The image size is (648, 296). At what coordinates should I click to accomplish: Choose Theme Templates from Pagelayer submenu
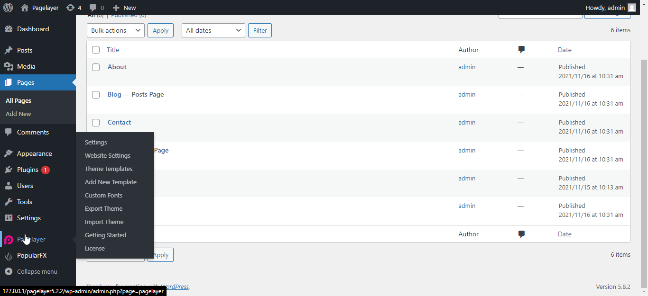[x=109, y=169]
